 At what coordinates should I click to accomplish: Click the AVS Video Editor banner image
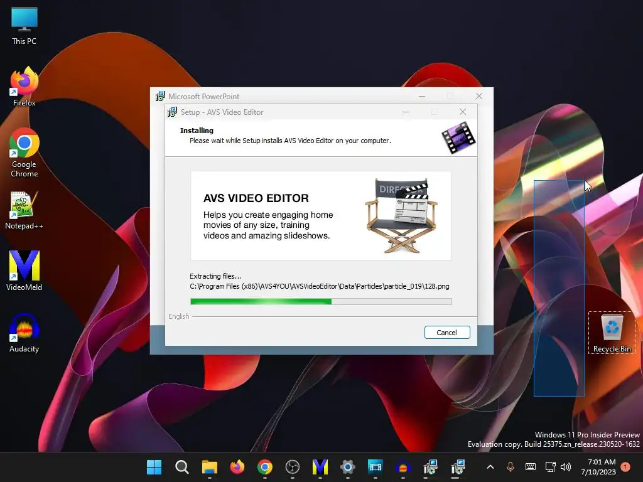tap(321, 216)
